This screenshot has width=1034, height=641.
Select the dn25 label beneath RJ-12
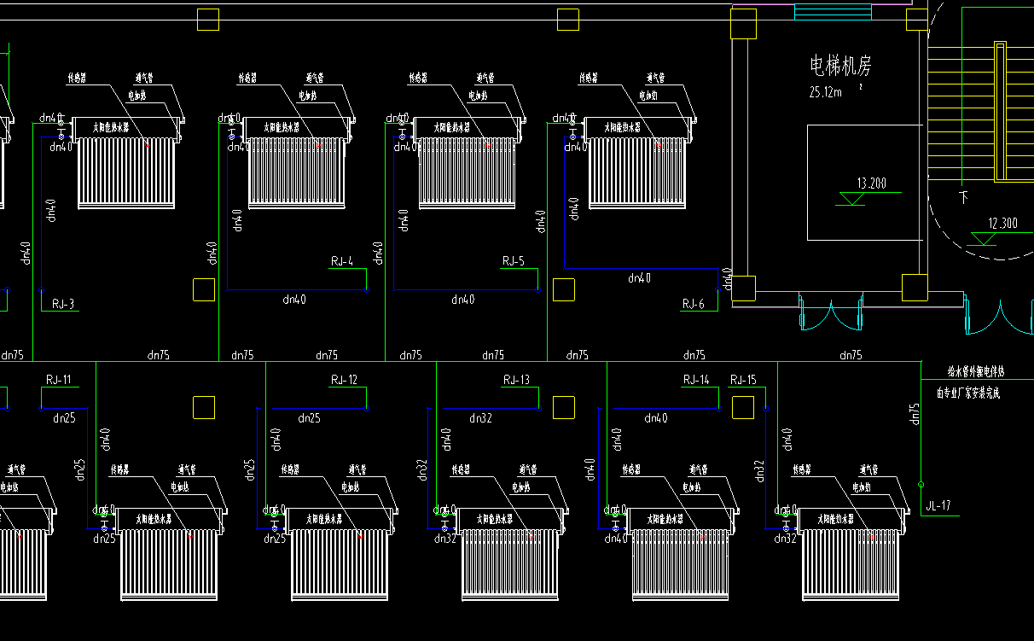(x=309, y=418)
